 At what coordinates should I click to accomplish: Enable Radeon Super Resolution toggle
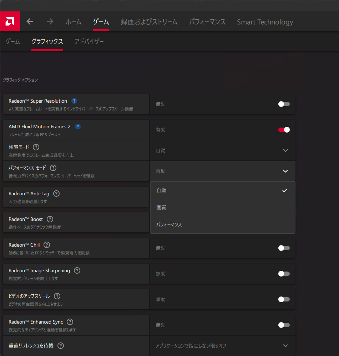pyautogui.click(x=284, y=104)
